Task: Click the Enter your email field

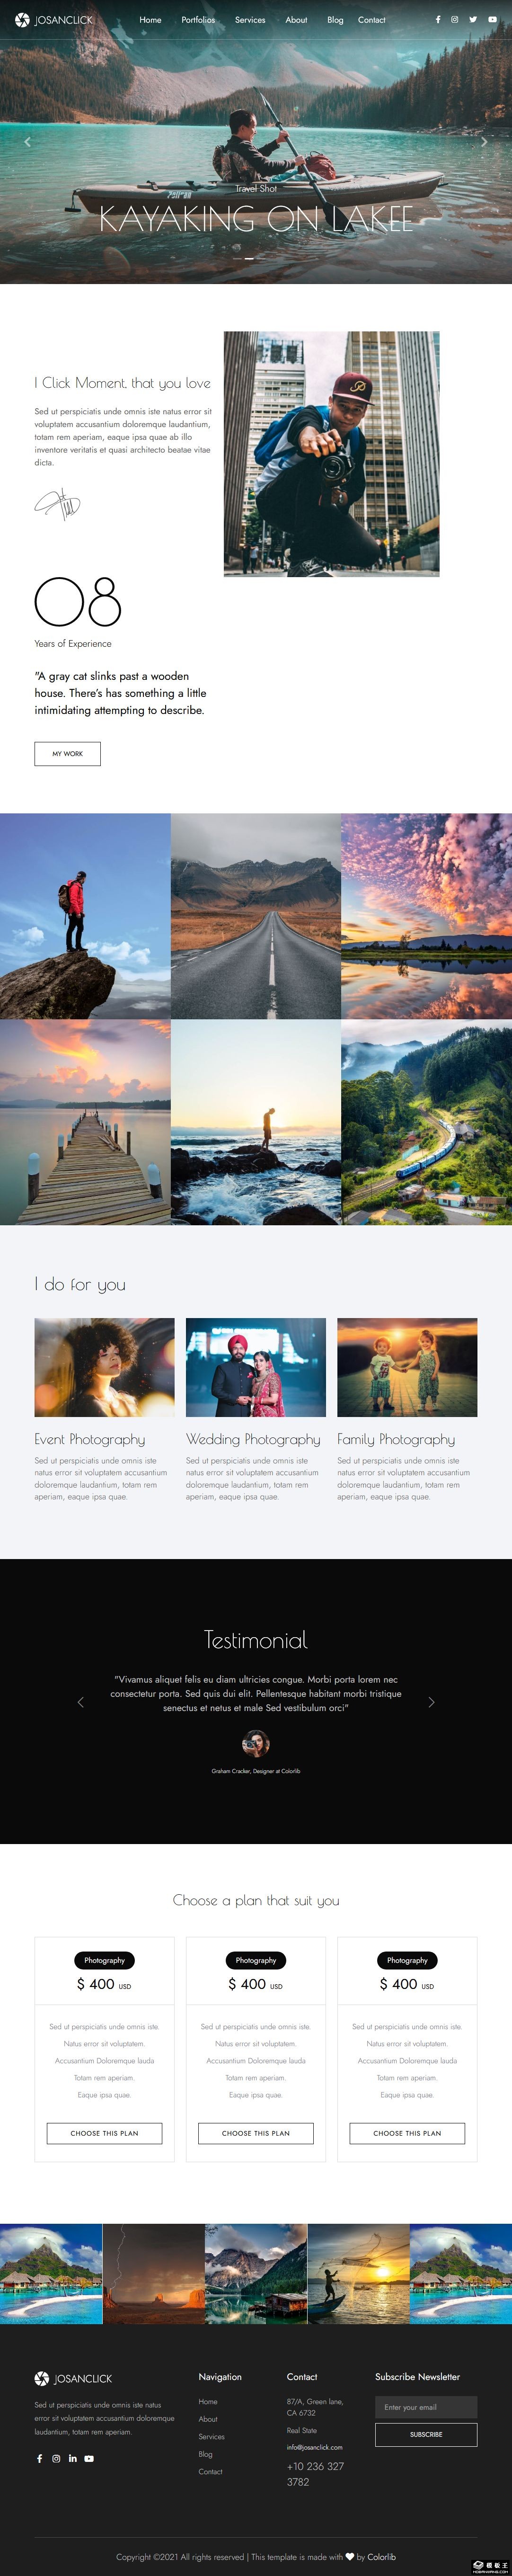Action: coord(426,2407)
